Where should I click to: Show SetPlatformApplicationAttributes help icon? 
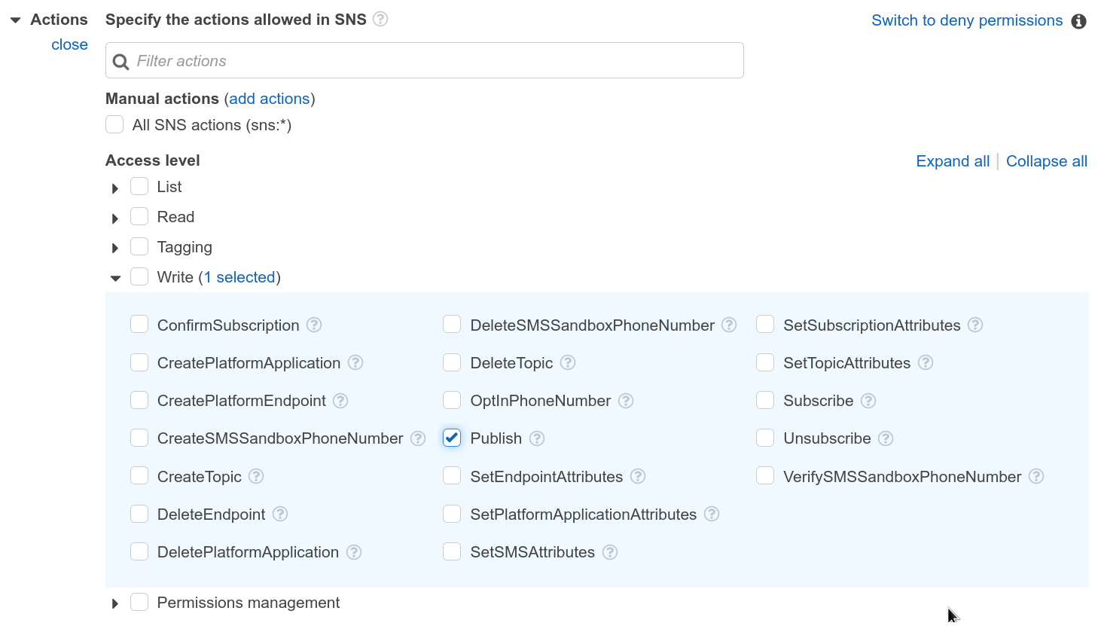712,514
